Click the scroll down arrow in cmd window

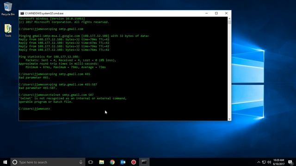[229, 119]
